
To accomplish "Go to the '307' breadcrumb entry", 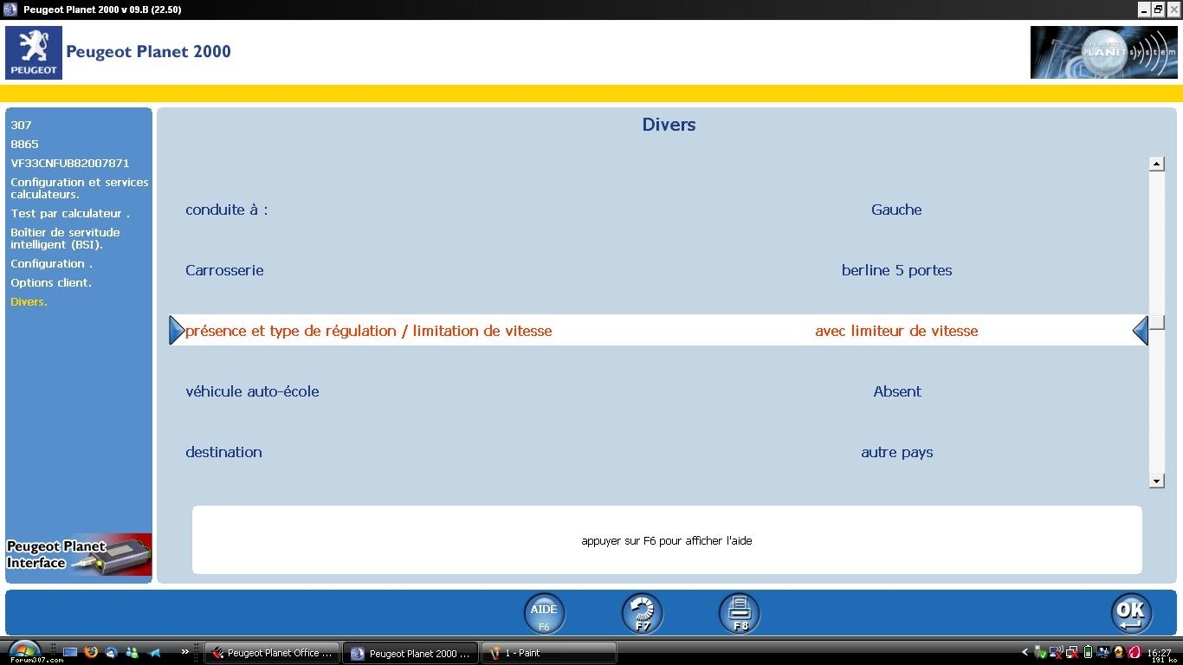I will point(21,125).
